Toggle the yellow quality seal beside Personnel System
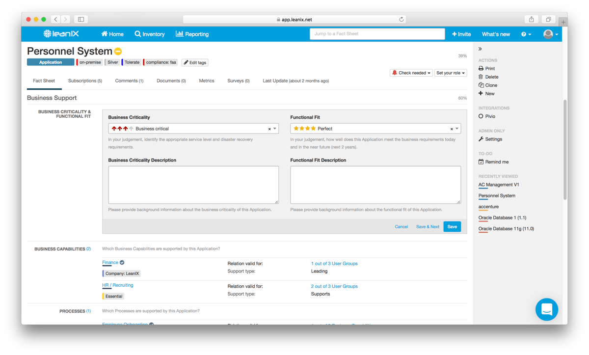This screenshot has height=355, width=589. point(117,51)
